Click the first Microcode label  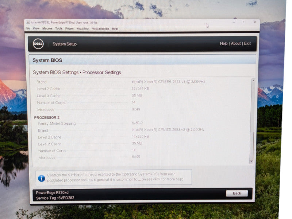pos(46,110)
